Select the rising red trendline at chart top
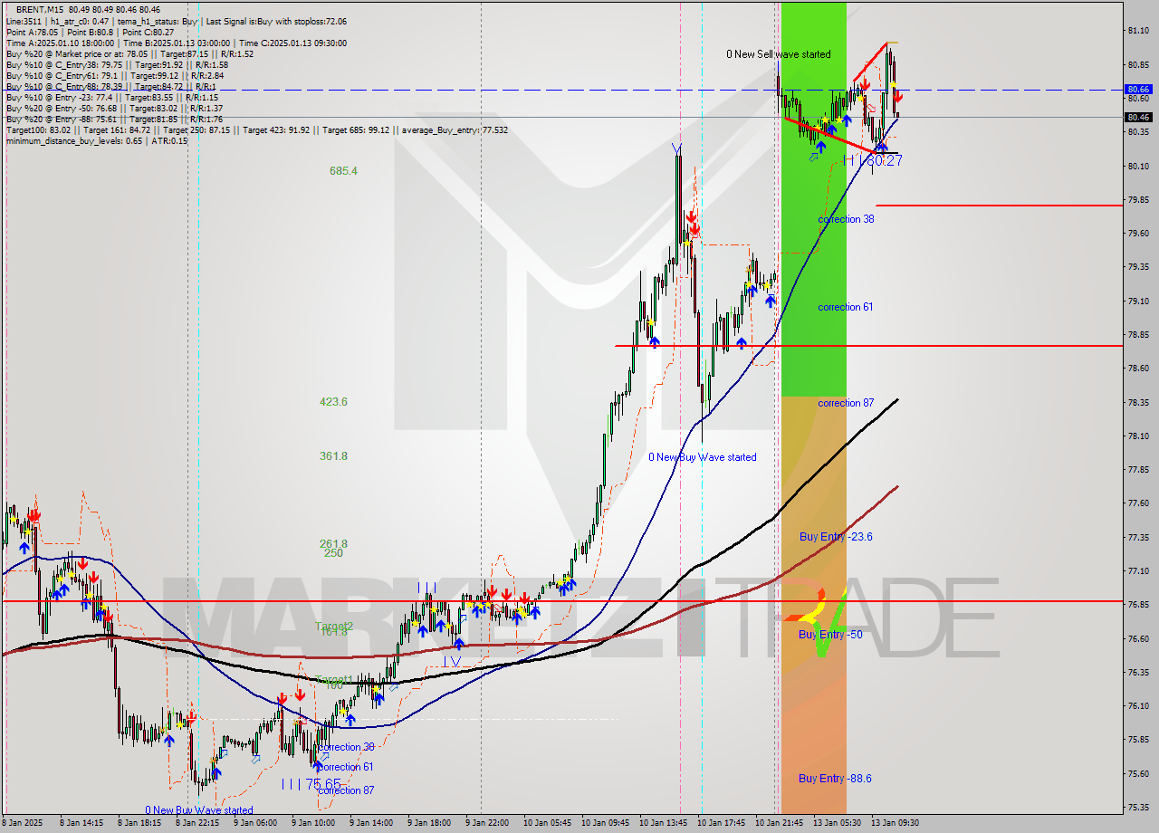Viewport: 1159px width, 833px height. pos(869,62)
